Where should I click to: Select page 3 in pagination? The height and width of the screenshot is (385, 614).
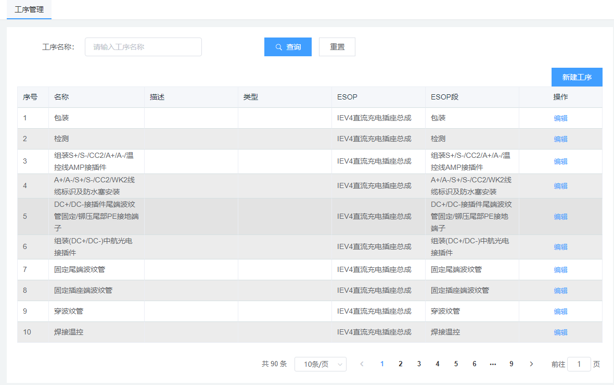point(419,364)
